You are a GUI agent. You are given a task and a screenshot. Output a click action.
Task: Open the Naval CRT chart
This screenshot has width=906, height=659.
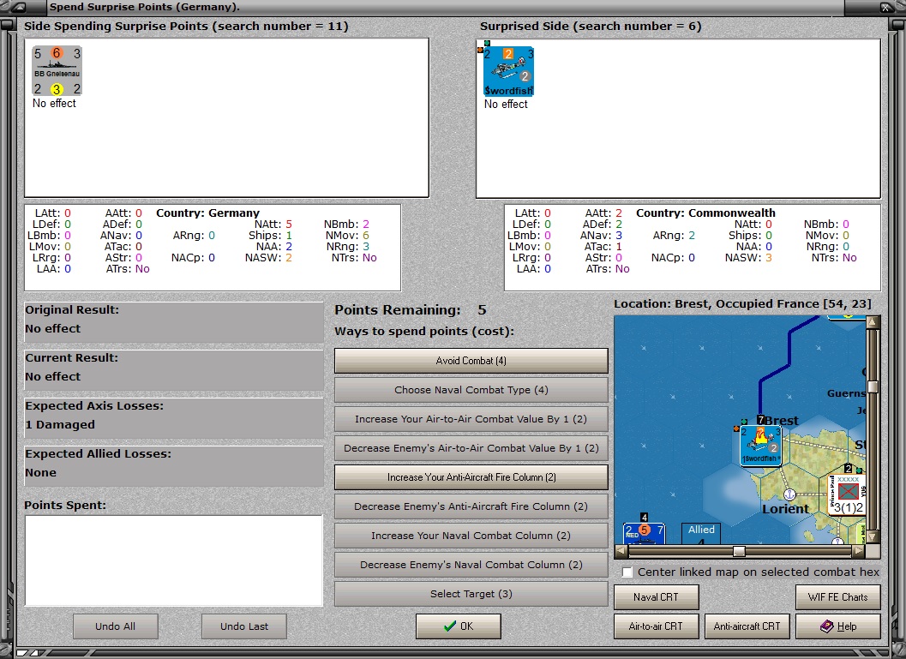pos(656,597)
